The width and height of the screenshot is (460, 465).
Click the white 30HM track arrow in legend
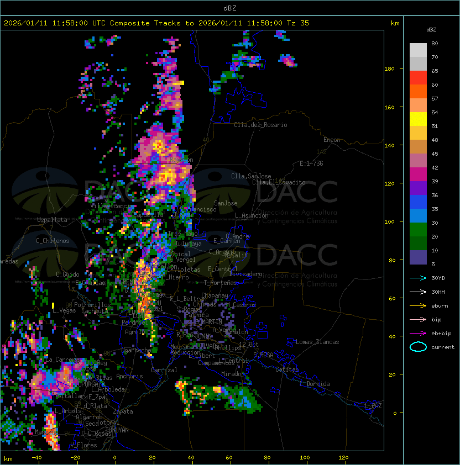click(418, 292)
